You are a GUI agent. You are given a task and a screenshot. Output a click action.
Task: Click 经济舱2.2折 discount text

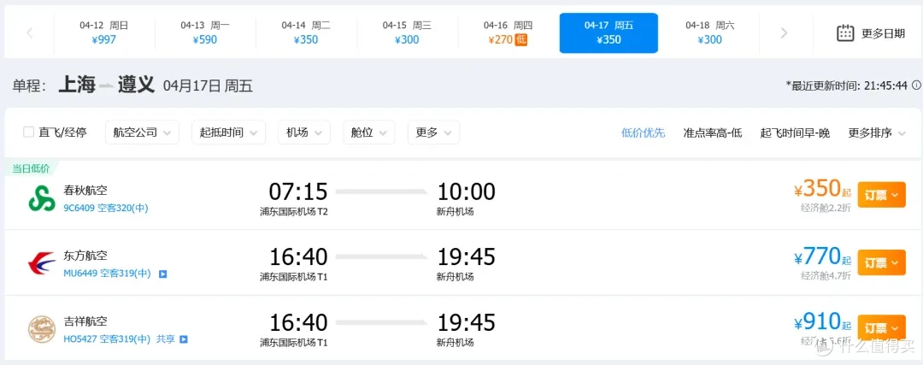pos(826,208)
